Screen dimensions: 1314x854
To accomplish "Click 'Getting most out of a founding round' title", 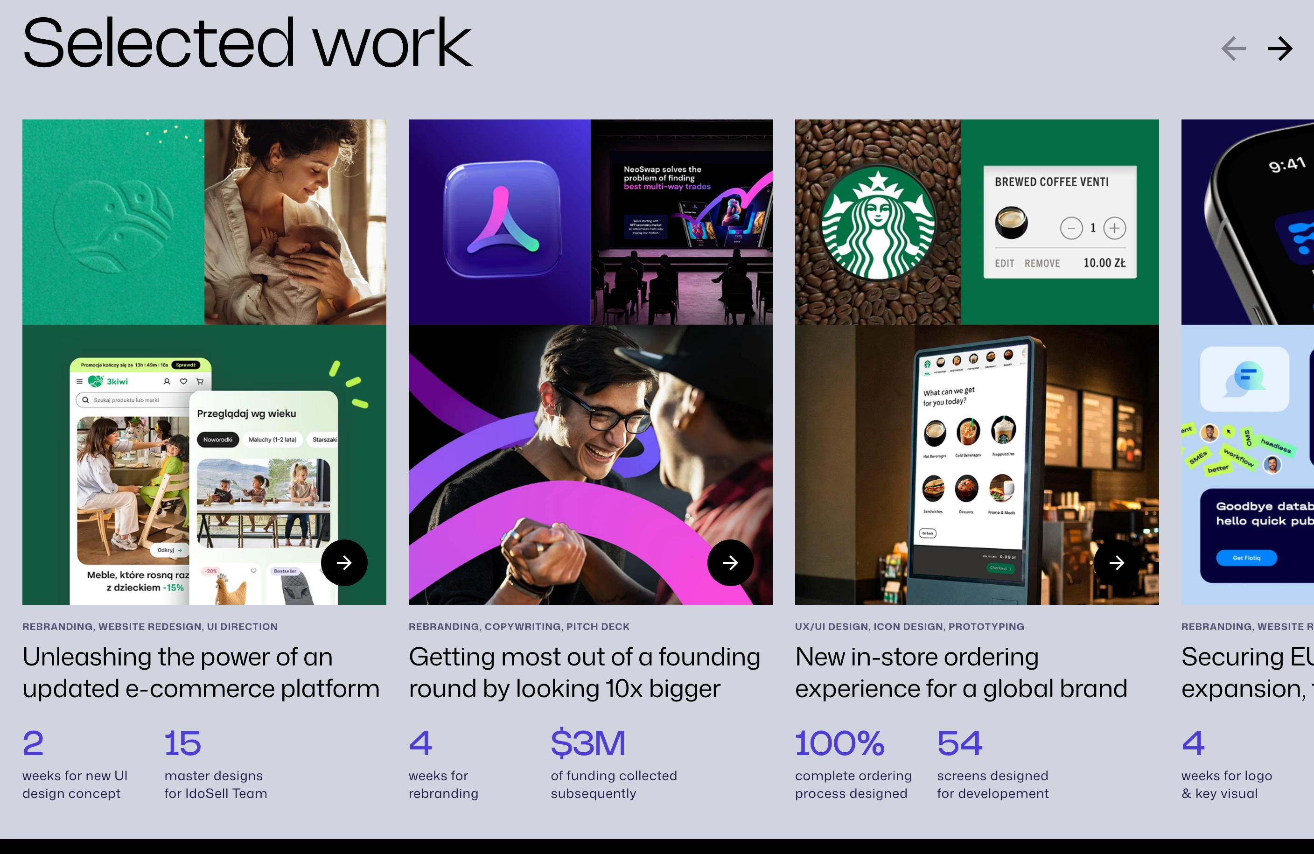I will (x=584, y=672).
